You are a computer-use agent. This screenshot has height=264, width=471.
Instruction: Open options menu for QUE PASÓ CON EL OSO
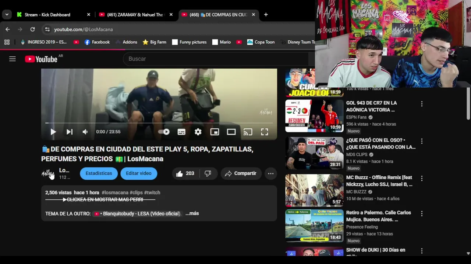pyautogui.click(x=422, y=141)
